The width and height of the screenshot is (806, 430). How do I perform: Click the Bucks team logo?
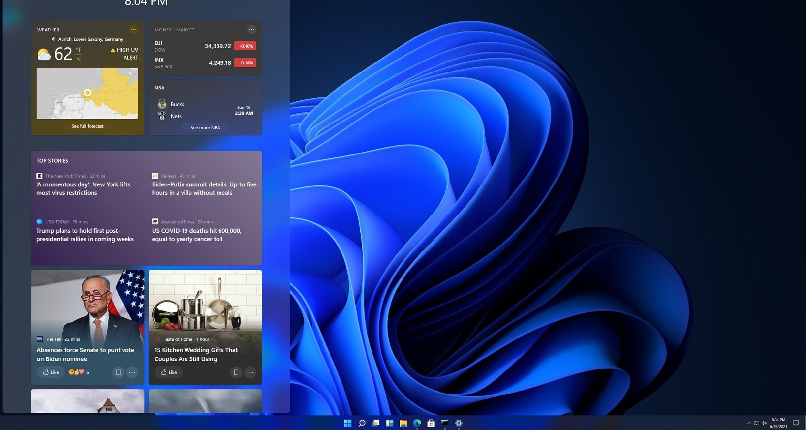(162, 104)
